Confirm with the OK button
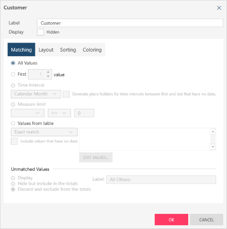Viewport: 227px width, 229px height. [x=171, y=220]
